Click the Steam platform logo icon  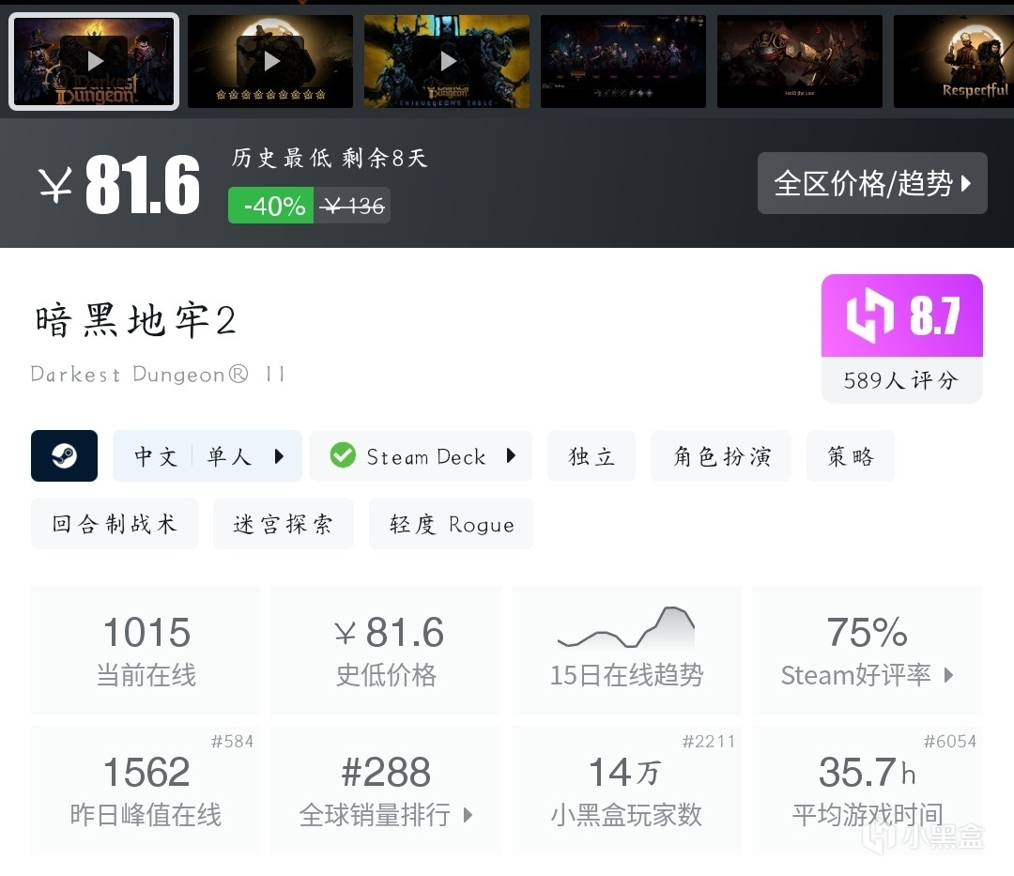click(64, 455)
